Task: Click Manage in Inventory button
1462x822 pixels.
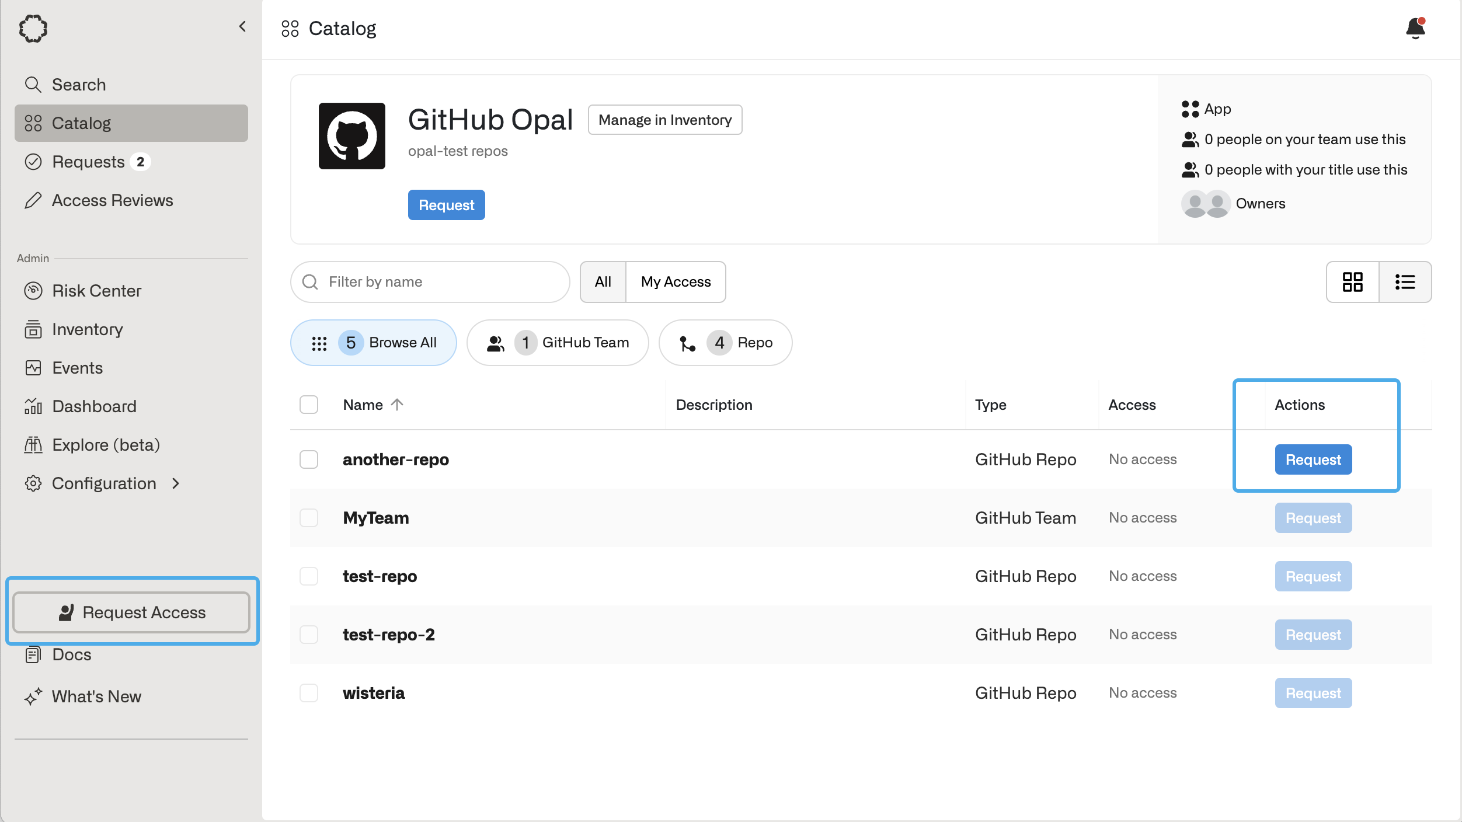Action: tap(664, 120)
